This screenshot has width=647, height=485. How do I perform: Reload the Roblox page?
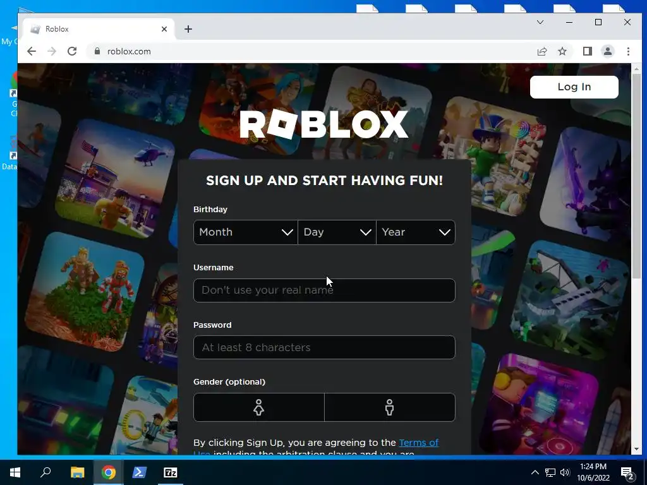pyautogui.click(x=72, y=51)
